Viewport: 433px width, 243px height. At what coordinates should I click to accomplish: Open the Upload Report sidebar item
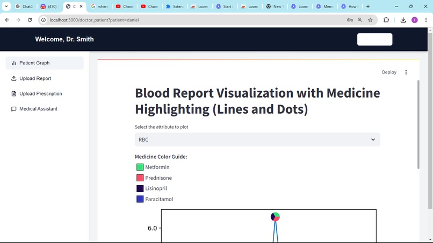(x=45, y=78)
